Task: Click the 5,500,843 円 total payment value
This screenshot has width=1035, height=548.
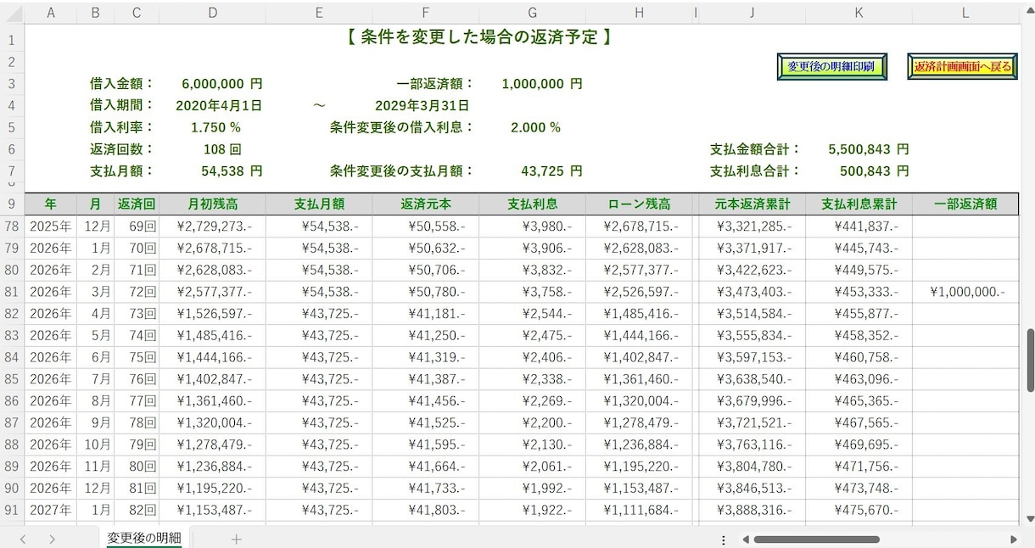Action: (868, 149)
